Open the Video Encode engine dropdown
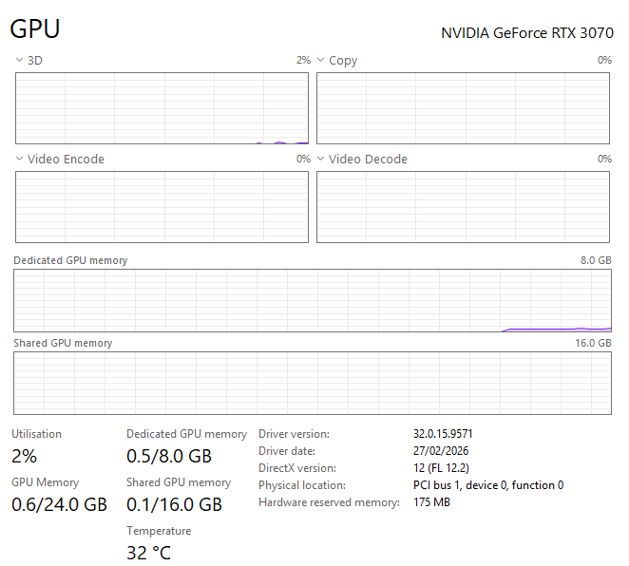This screenshot has height=566, width=629. tap(19, 160)
